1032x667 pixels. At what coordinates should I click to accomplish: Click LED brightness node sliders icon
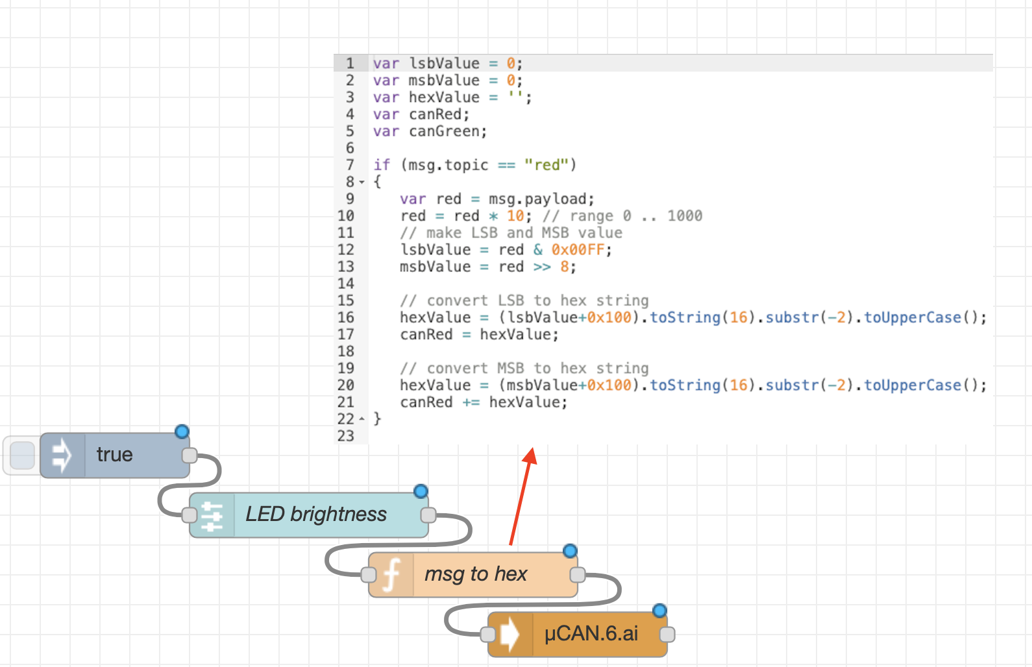pyautogui.click(x=212, y=515)
